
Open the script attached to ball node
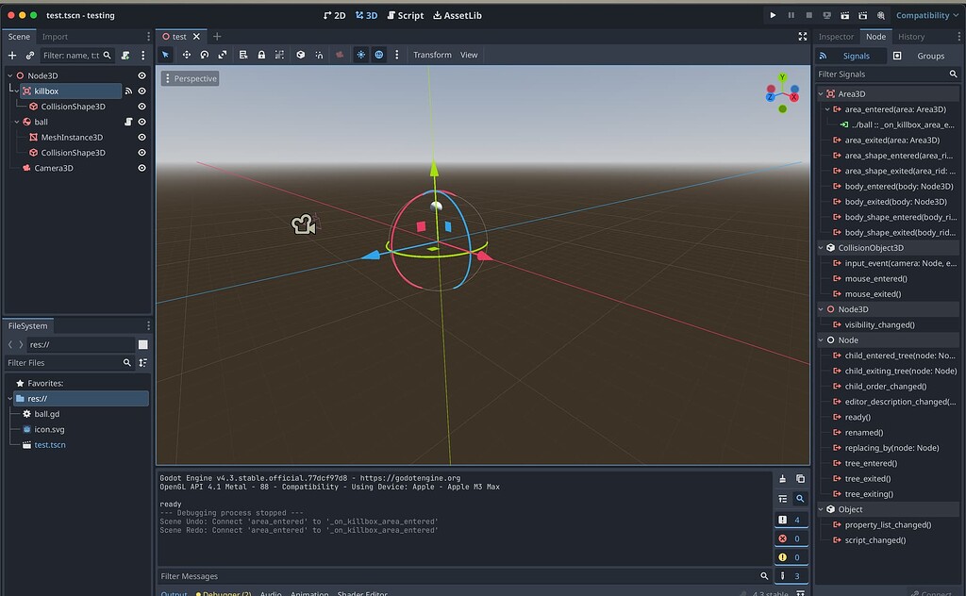point(128,122)
